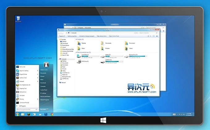Open the Organize dropdown menu

[62, 36]
